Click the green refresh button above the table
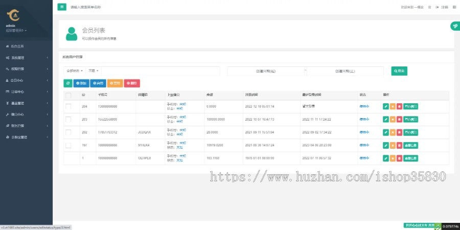Screen dimensions: 460x230 pyautogui.click(x=68, y=83)
